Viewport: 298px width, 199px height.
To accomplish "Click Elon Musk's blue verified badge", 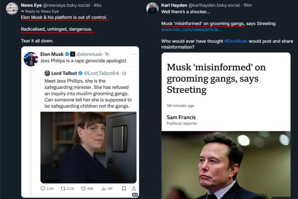I will [x=67, y=54].
